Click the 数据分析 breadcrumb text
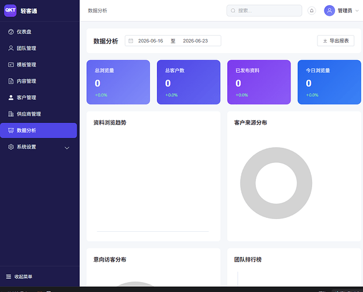 (97, 11)
